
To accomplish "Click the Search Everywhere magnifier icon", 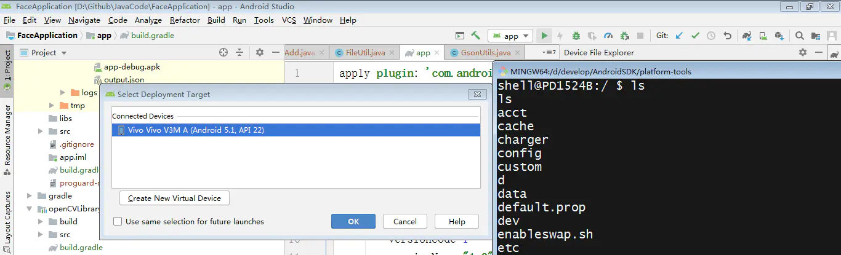I will 799,36.
